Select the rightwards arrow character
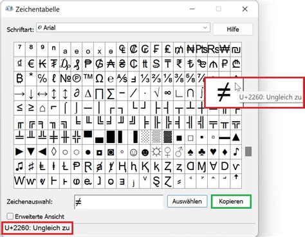 coord(20,93)
